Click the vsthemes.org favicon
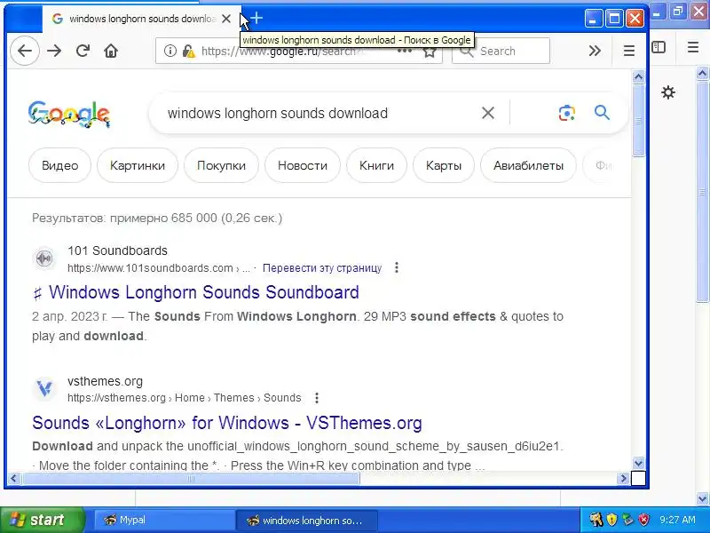 tap(44, 389)
